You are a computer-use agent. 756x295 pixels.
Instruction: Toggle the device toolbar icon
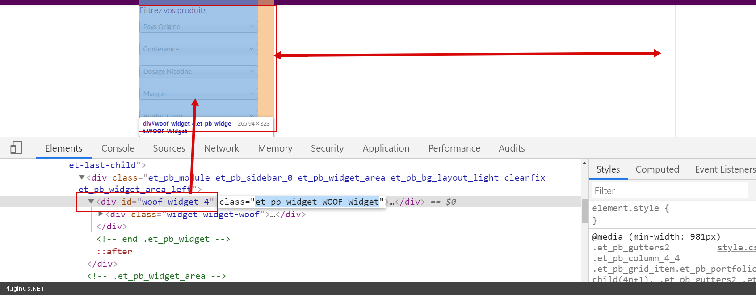click(x=16, y=148)
